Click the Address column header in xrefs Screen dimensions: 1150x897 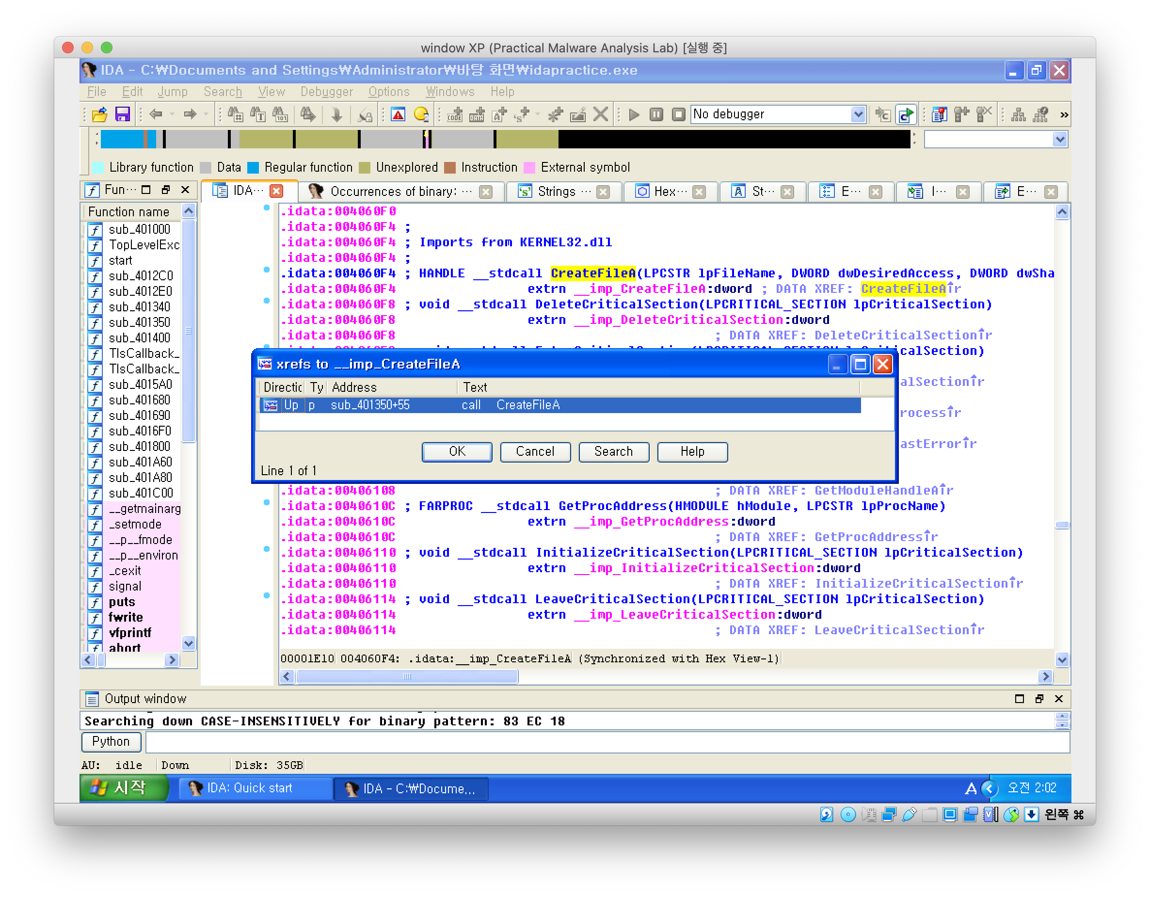393,387
